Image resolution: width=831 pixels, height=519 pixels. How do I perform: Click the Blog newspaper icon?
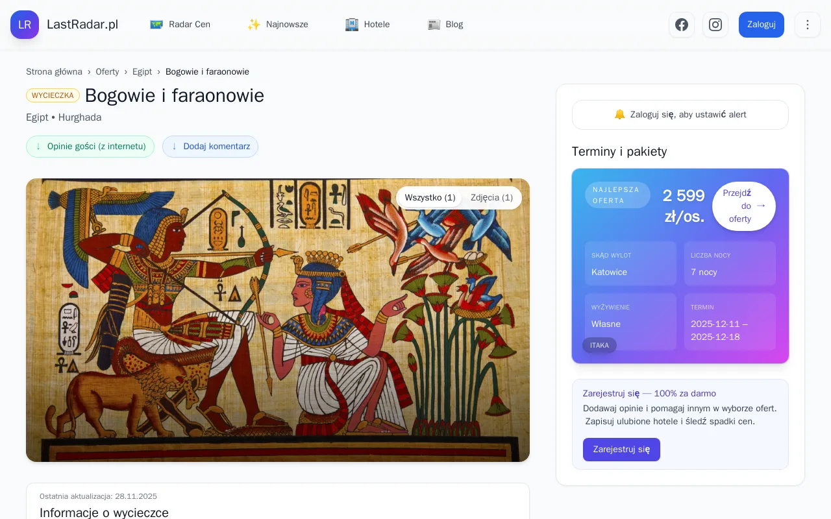click(x=434, y=25)
